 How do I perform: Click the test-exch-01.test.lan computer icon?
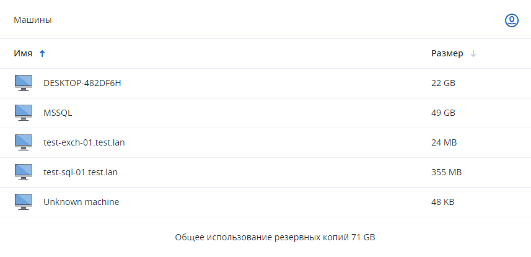[24, 142]
